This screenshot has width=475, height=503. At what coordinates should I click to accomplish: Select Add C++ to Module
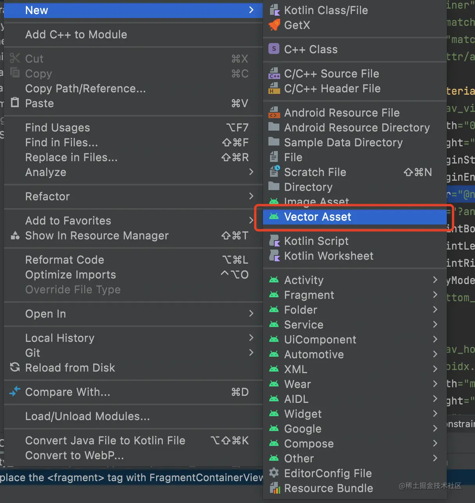(x=133, y=34)
